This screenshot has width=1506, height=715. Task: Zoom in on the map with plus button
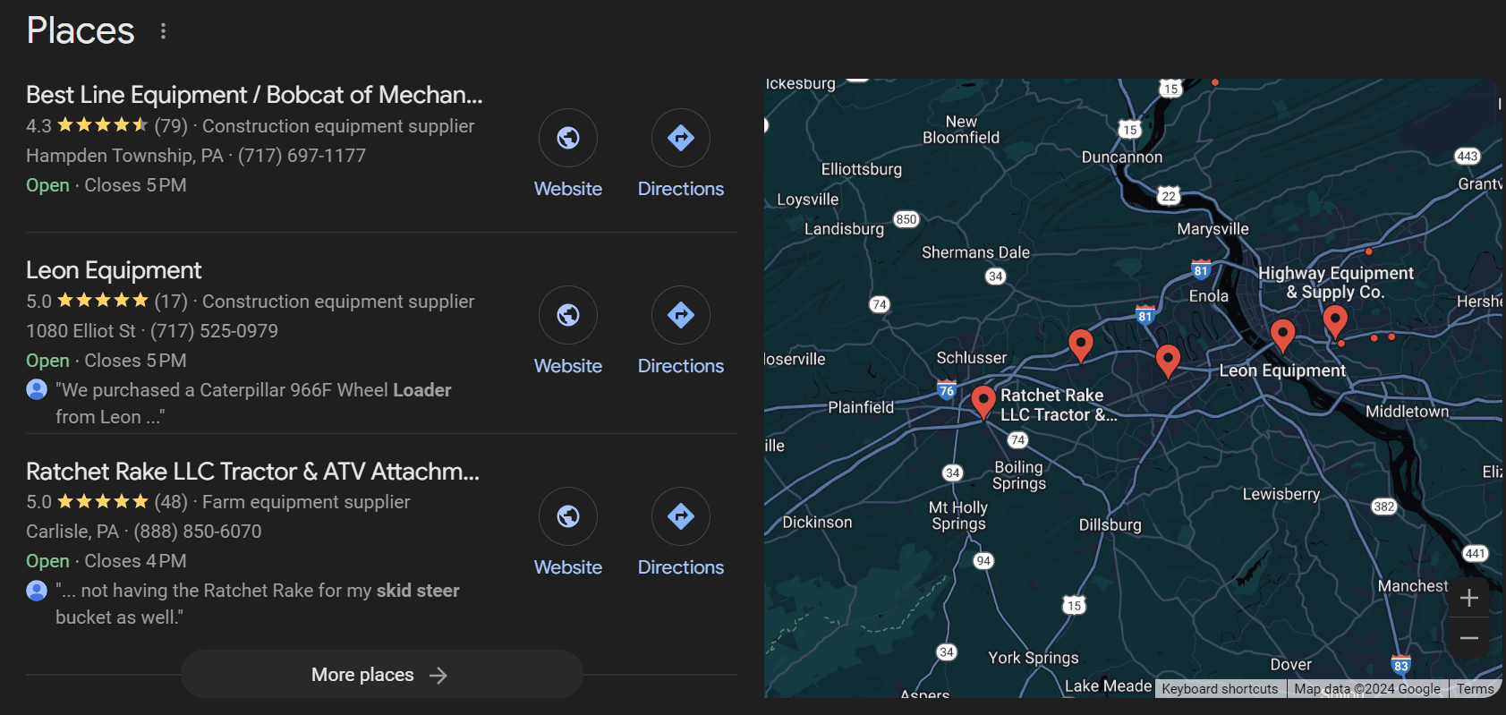1468,598
